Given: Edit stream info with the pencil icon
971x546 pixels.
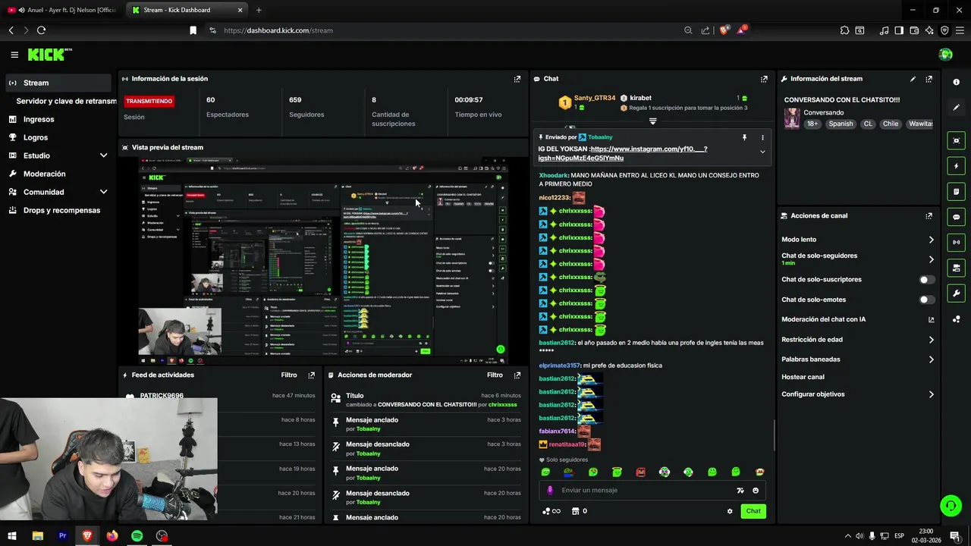Looking at the screenshot, I should pyautogui.click(x=913, y=79).
